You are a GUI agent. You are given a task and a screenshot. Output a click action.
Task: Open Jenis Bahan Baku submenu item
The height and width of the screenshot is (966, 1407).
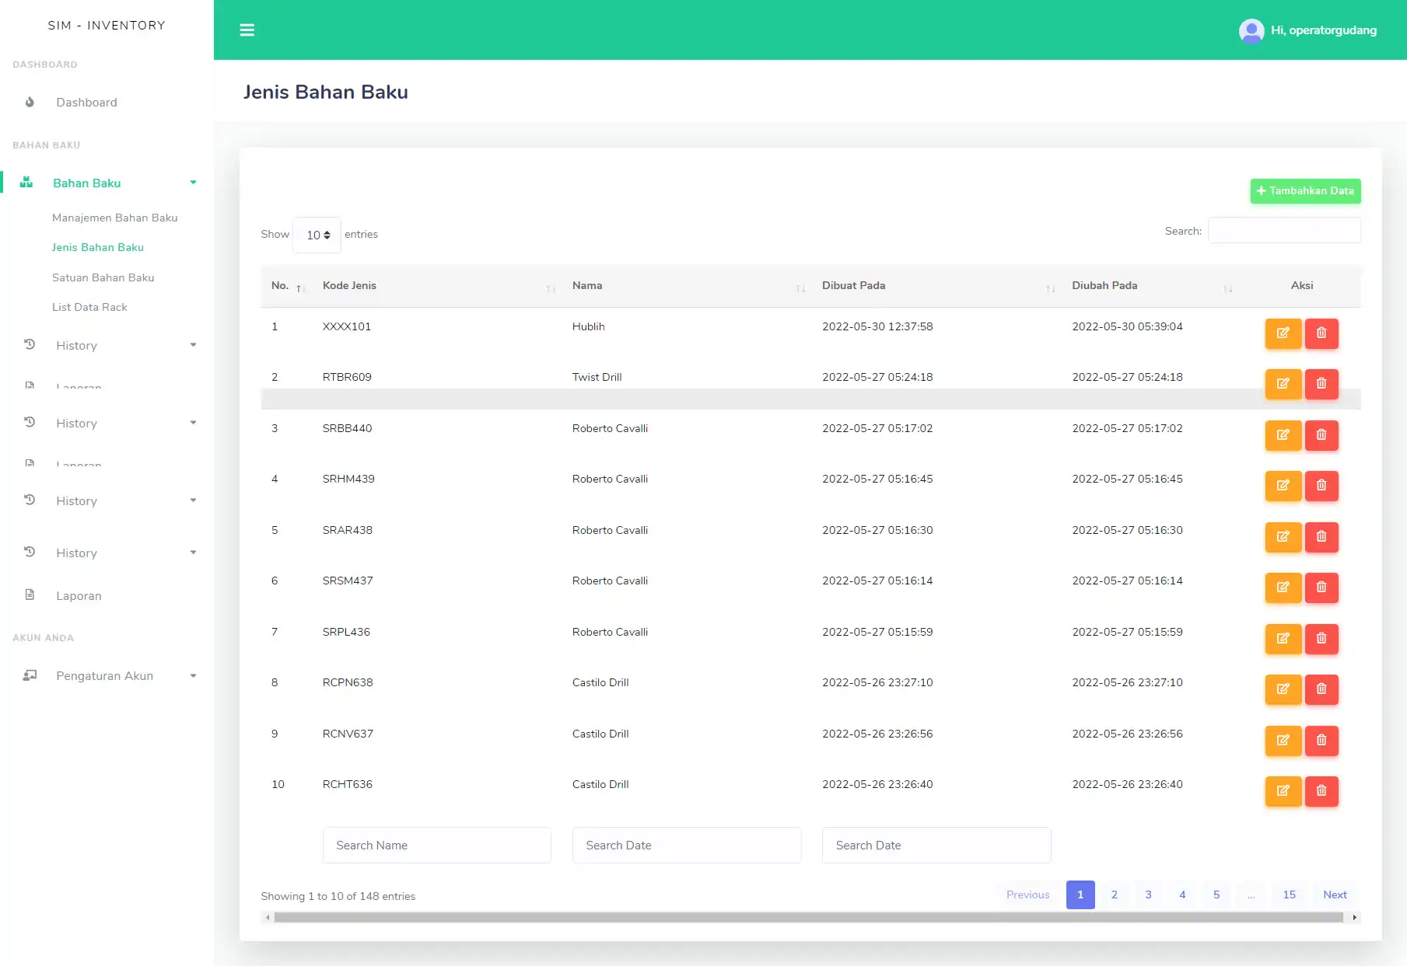coord(98,247)
